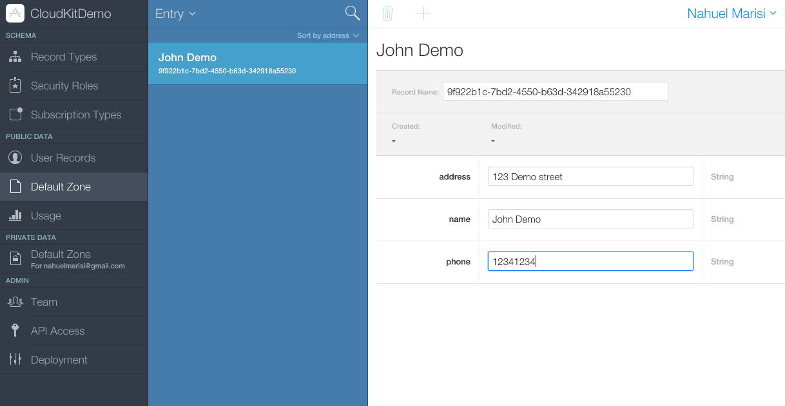Click the 'name' field label
Viewport: 785px width, 406px height.
460,219
